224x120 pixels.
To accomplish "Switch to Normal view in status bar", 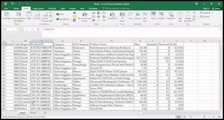I will pos(178,117).
